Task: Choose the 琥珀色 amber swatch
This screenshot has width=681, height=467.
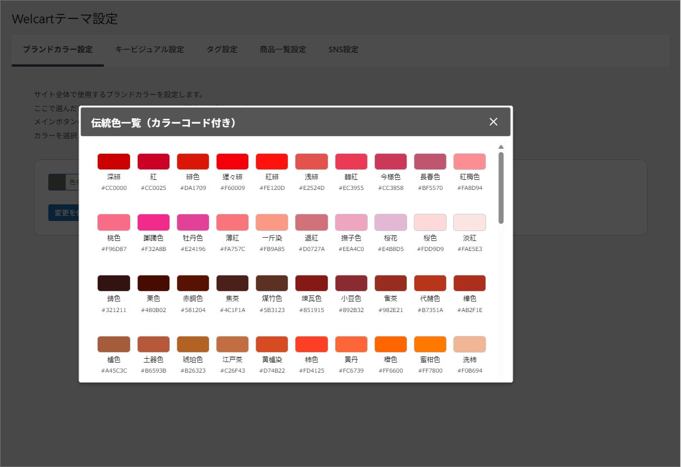Action: [192, 344]
